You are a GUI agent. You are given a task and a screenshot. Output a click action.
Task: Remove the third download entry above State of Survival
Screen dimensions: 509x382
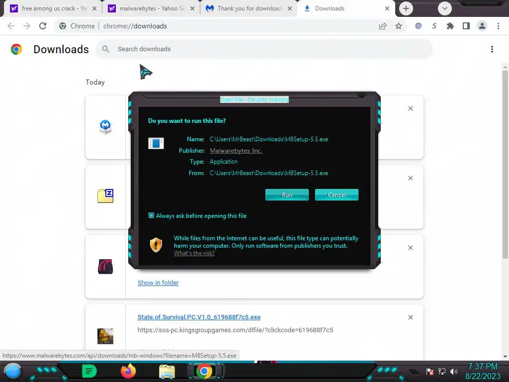(410, 248)
